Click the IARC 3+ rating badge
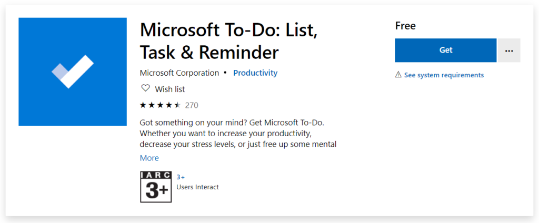Viewport: 539px width, 223px height. click(x=156, y=187)
